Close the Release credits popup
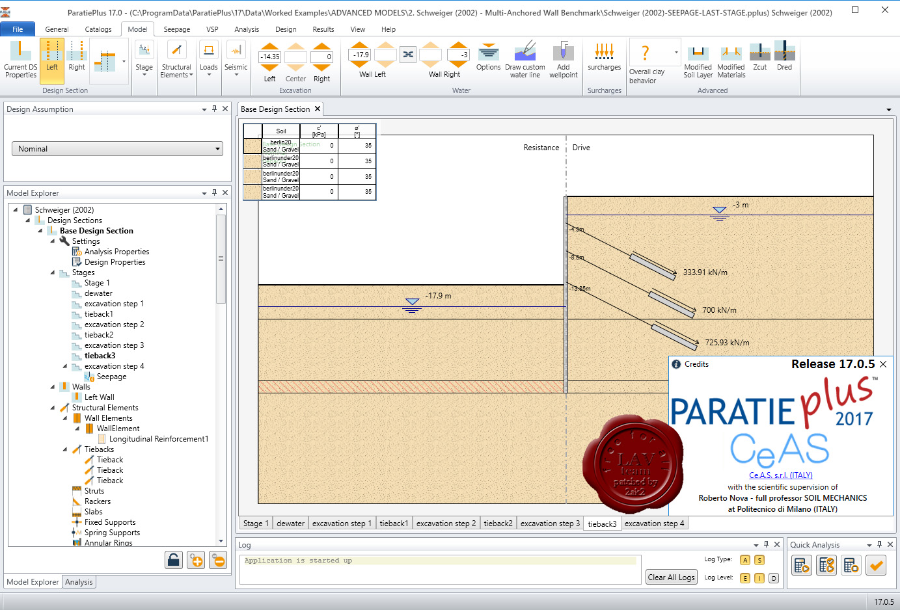Image resolution: width=900 pixels, height=610 pixels. [x=883, y=364]
